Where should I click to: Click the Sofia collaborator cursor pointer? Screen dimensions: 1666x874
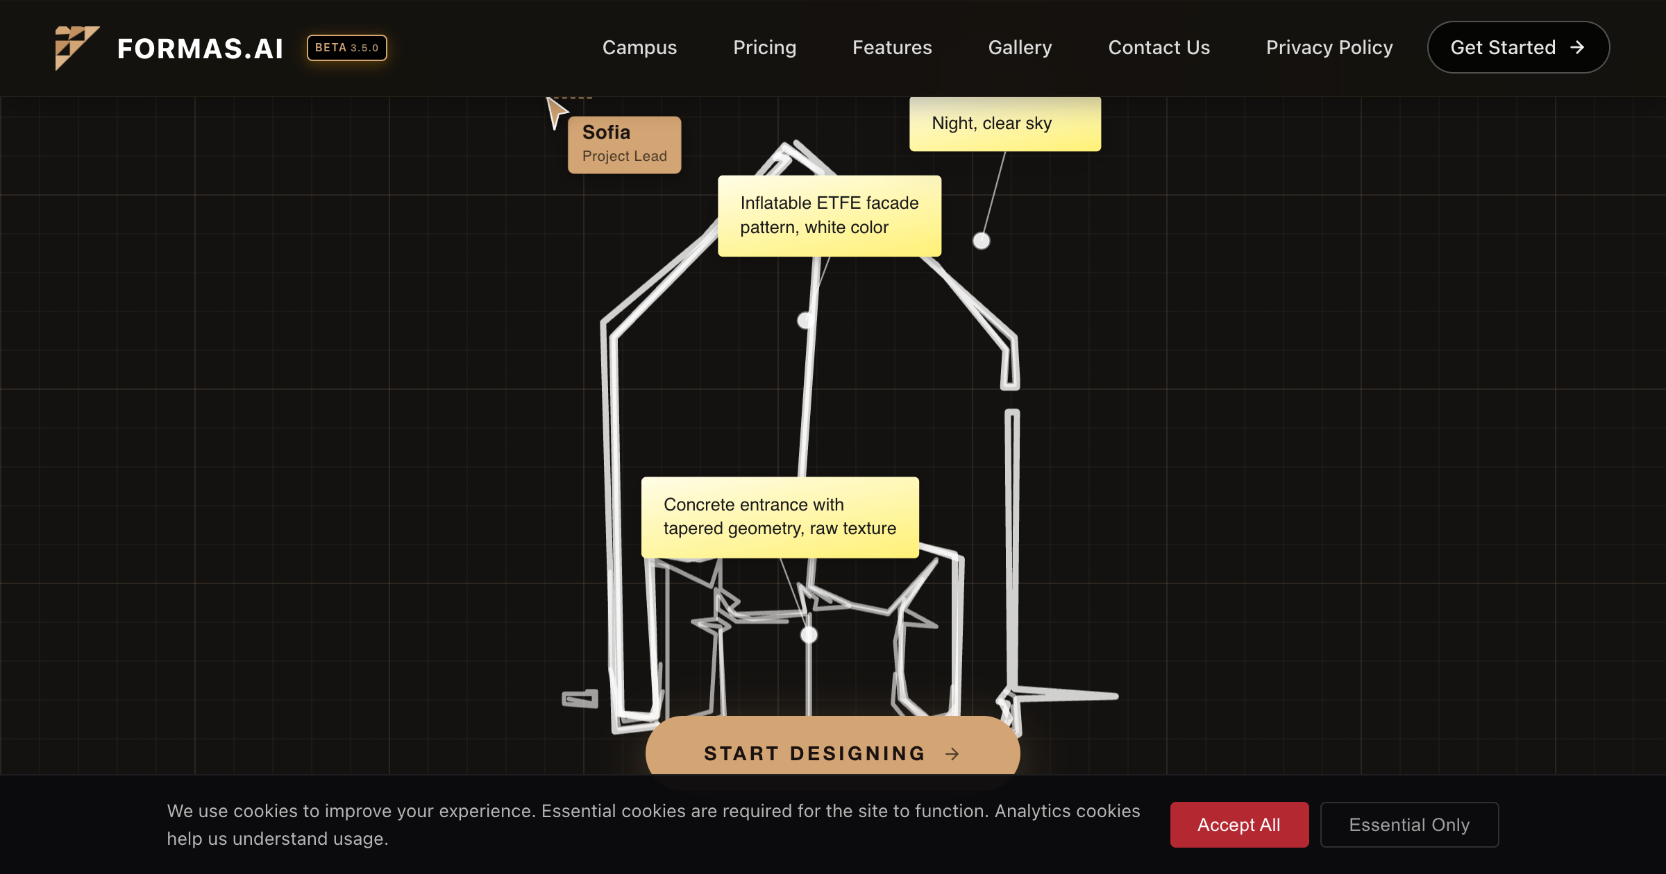[556, 112]
